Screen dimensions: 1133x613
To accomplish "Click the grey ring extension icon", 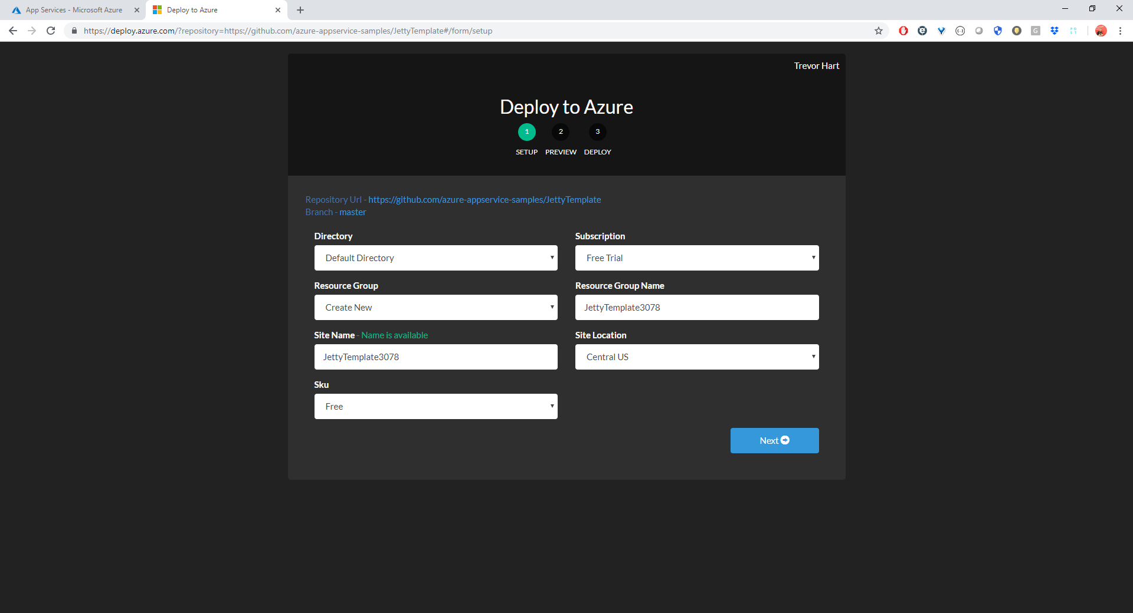I will point(979,31).
